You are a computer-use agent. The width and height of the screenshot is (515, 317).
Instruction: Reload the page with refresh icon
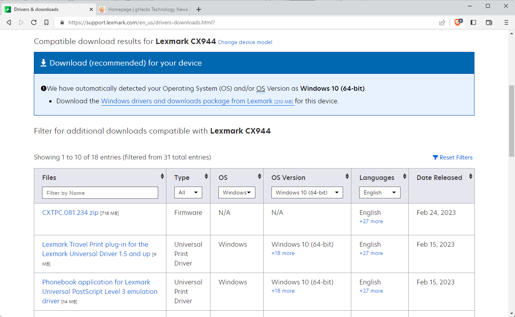(x=34, y=22)
